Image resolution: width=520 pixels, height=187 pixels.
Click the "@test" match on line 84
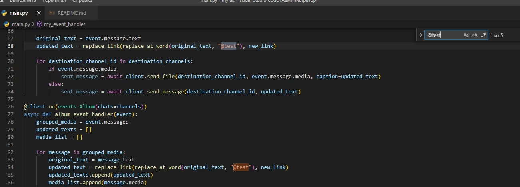coord(241,167)
